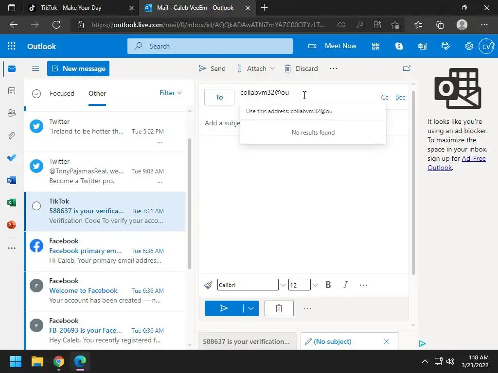Toggle the folder pane hamburger menu
This screenshot has height=373, width=498.
(x=36, y=68)
